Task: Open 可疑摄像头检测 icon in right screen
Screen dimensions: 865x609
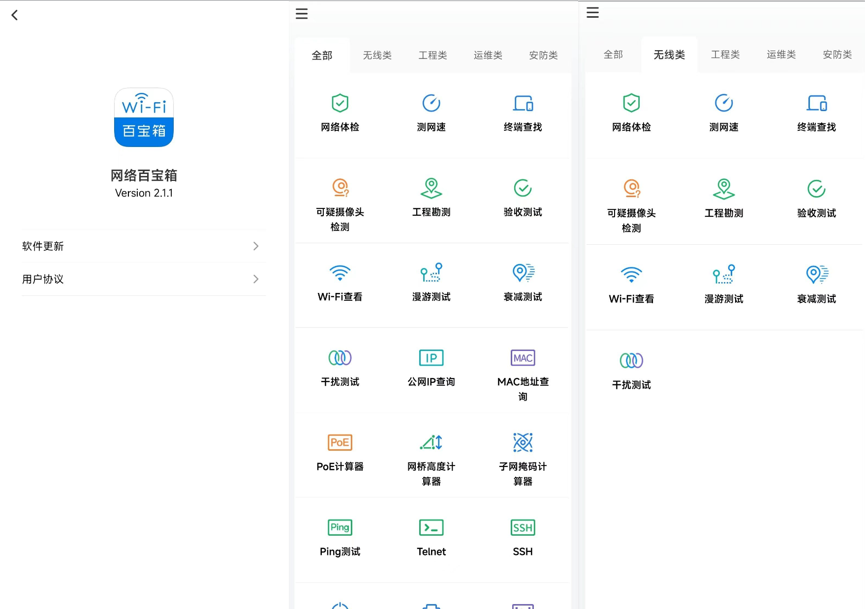Action: tap(632, 189)
